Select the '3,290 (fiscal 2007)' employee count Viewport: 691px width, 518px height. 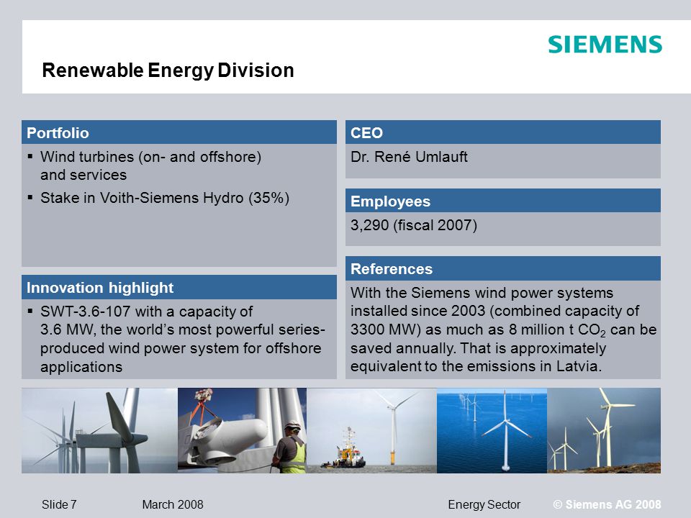point(414,225)
